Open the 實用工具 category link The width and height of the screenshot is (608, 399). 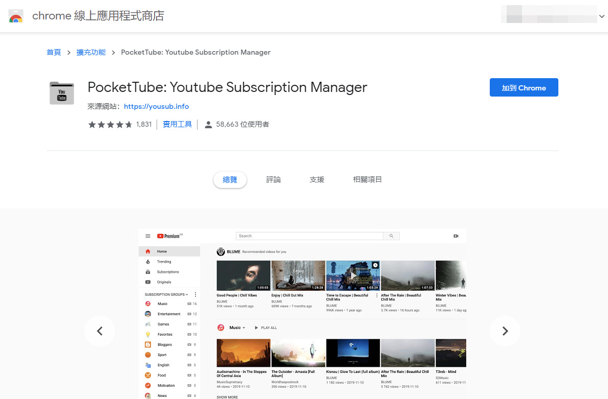coord(177,124)
